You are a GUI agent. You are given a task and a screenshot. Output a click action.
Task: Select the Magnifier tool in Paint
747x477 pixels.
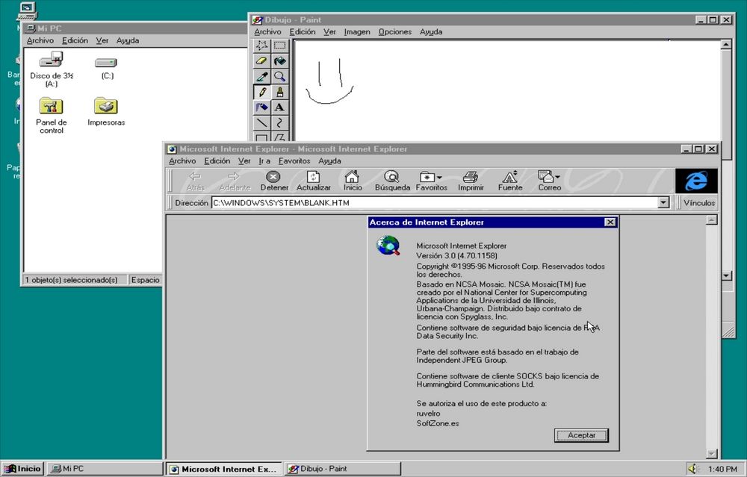coord(279,76)
